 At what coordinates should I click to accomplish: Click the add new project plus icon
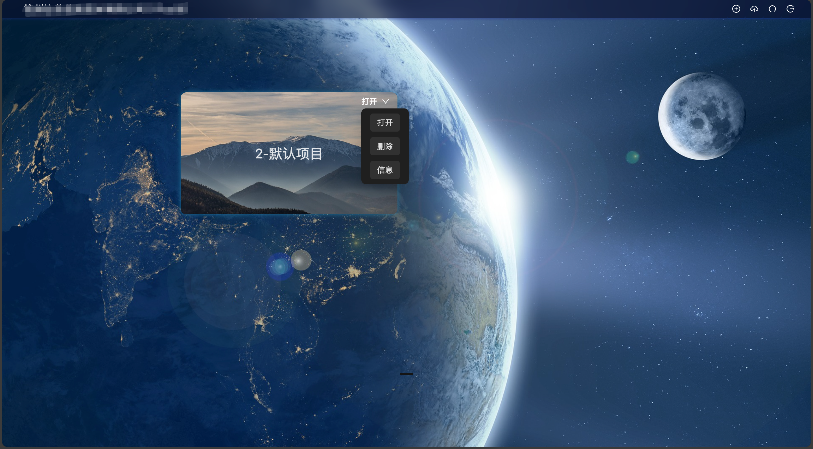pyautogui.click(x=736, y=9)
